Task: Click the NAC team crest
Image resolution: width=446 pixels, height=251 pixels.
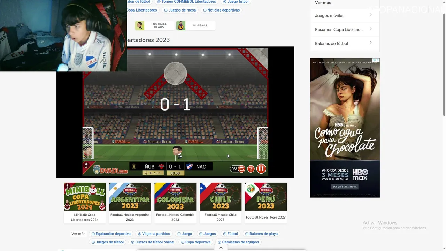Action: 190,167
